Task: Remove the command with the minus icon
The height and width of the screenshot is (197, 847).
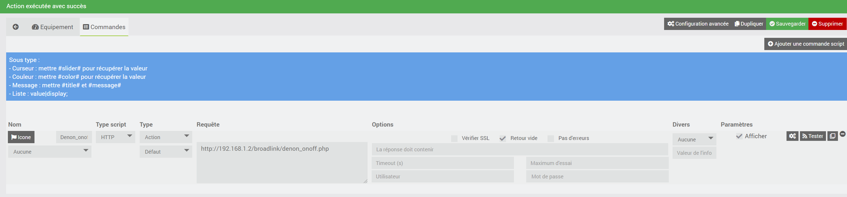Action: 842,134
